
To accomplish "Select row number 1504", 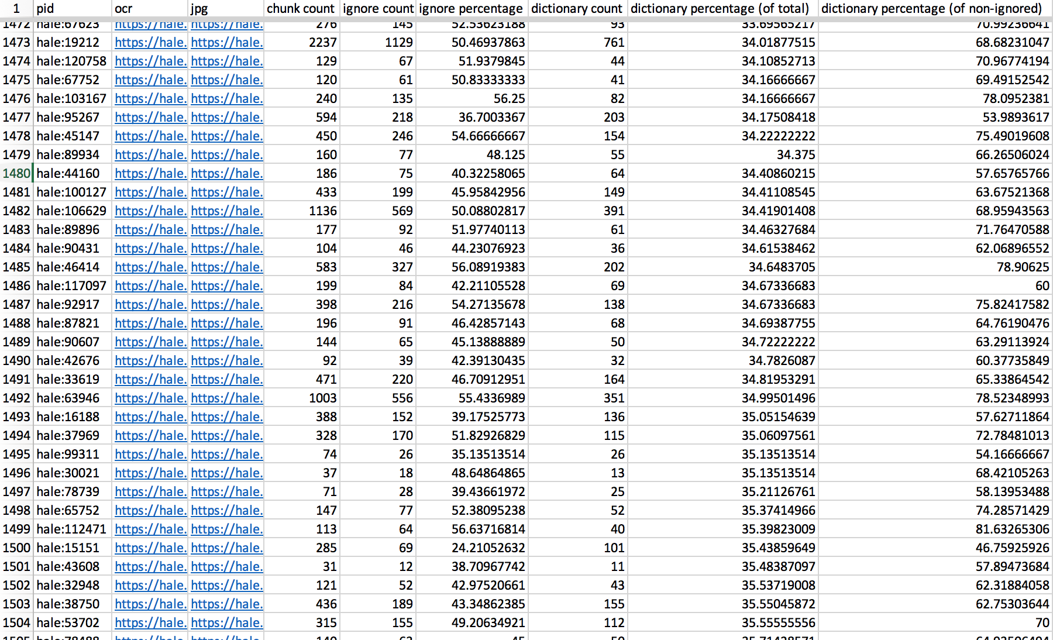I will click(16, 622).
